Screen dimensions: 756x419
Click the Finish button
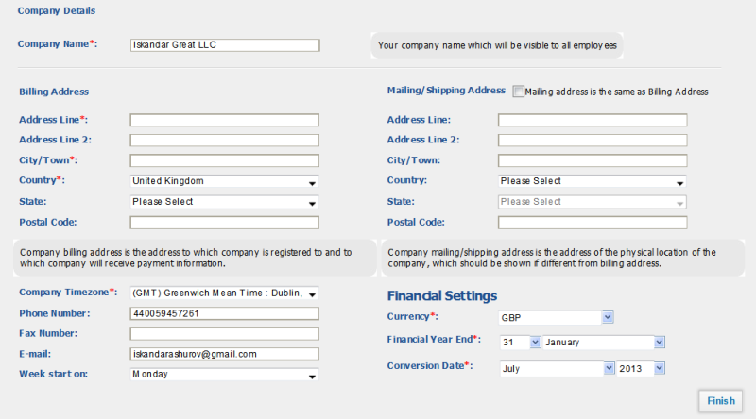721,401
